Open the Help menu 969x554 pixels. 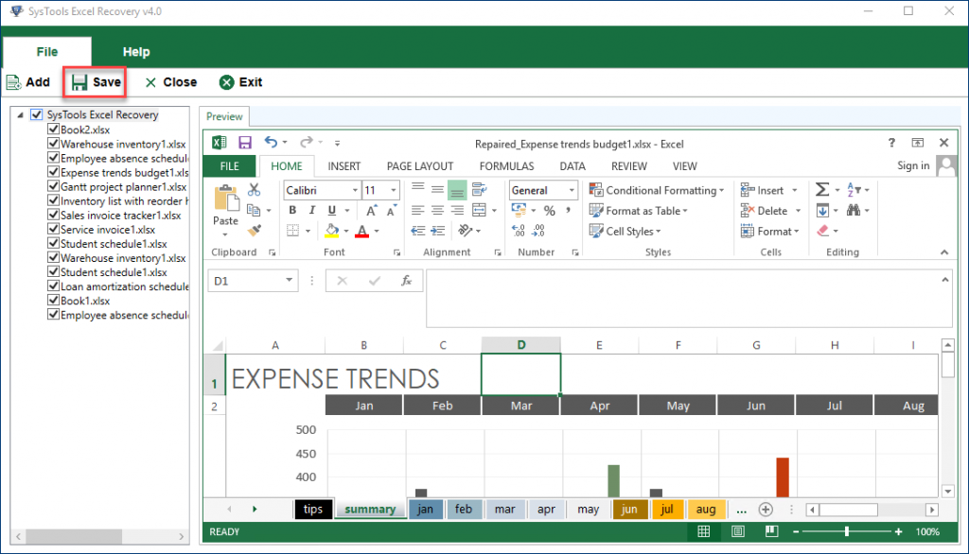point(136,51)
